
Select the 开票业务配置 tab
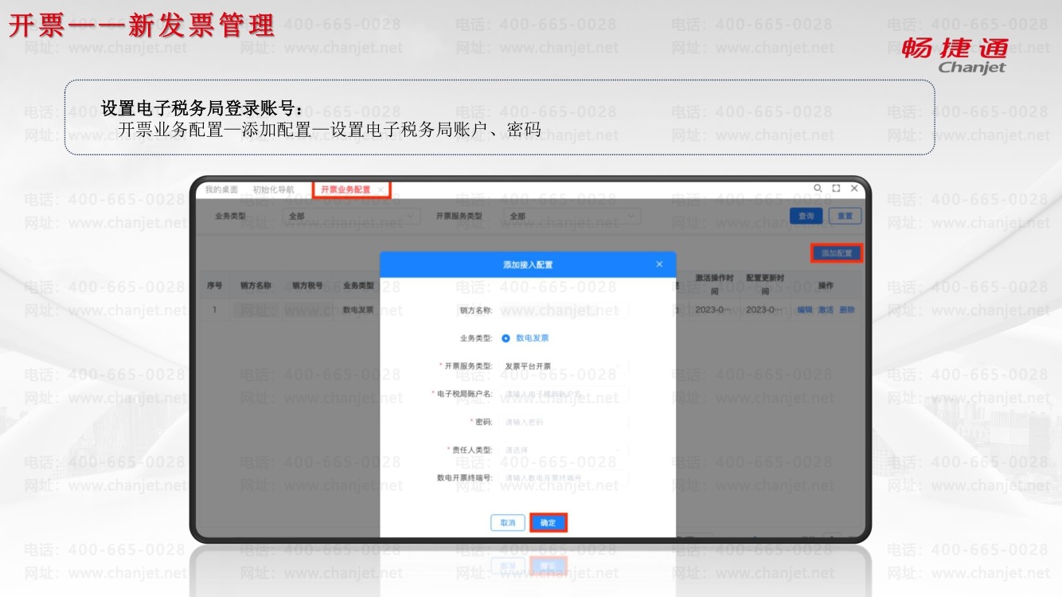(346, 190)
